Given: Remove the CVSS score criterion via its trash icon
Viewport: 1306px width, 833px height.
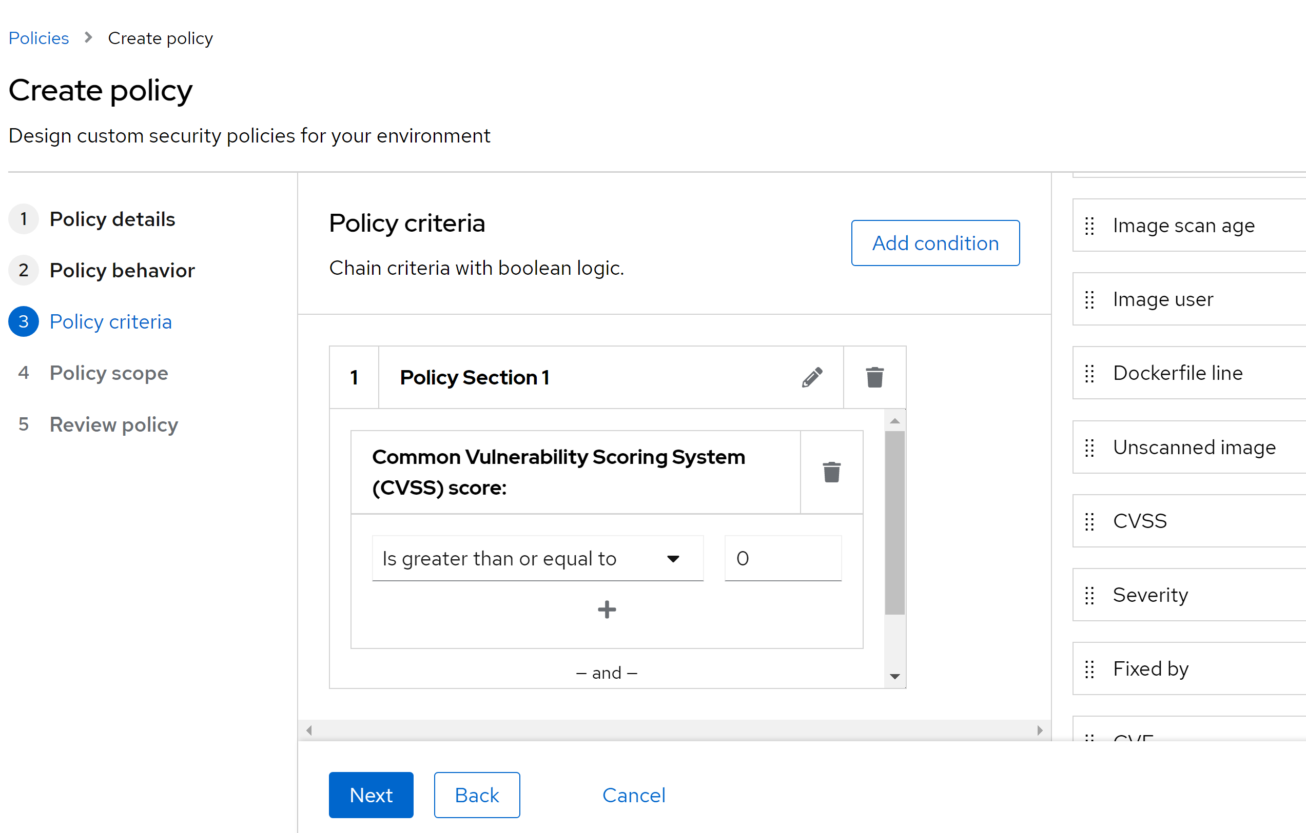Looking at the screenshot, I should [x=831, y=472].
